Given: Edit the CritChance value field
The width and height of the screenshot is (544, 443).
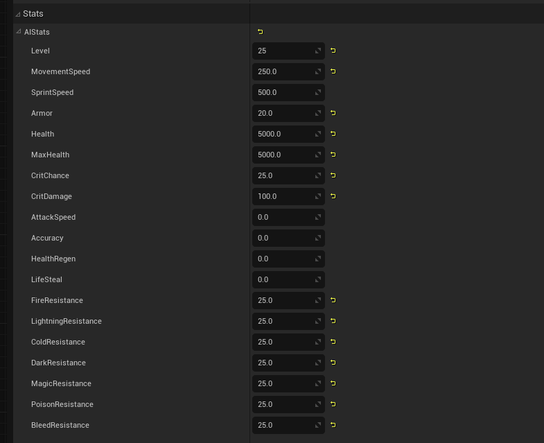Looking at the screenshot, I should tap(288, 175).
